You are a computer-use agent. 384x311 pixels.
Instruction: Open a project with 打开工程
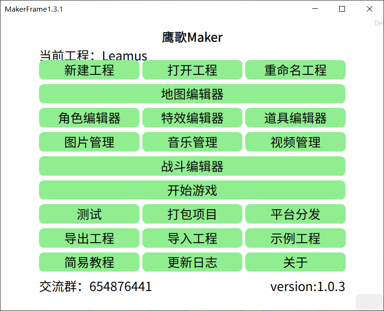tap(192, 70)
